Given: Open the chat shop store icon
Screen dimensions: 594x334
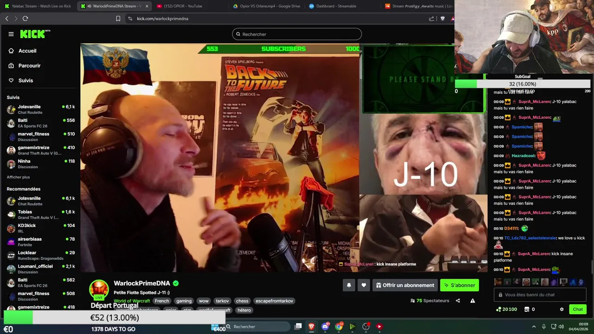Looking at the screenshot, I should (x=527, y=309).
